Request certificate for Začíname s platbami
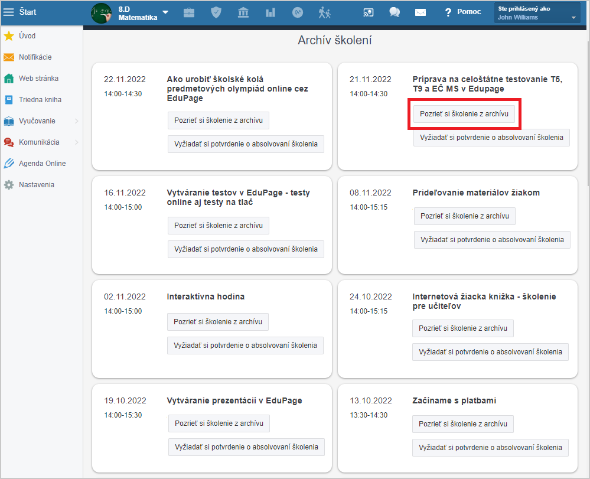 490,448
